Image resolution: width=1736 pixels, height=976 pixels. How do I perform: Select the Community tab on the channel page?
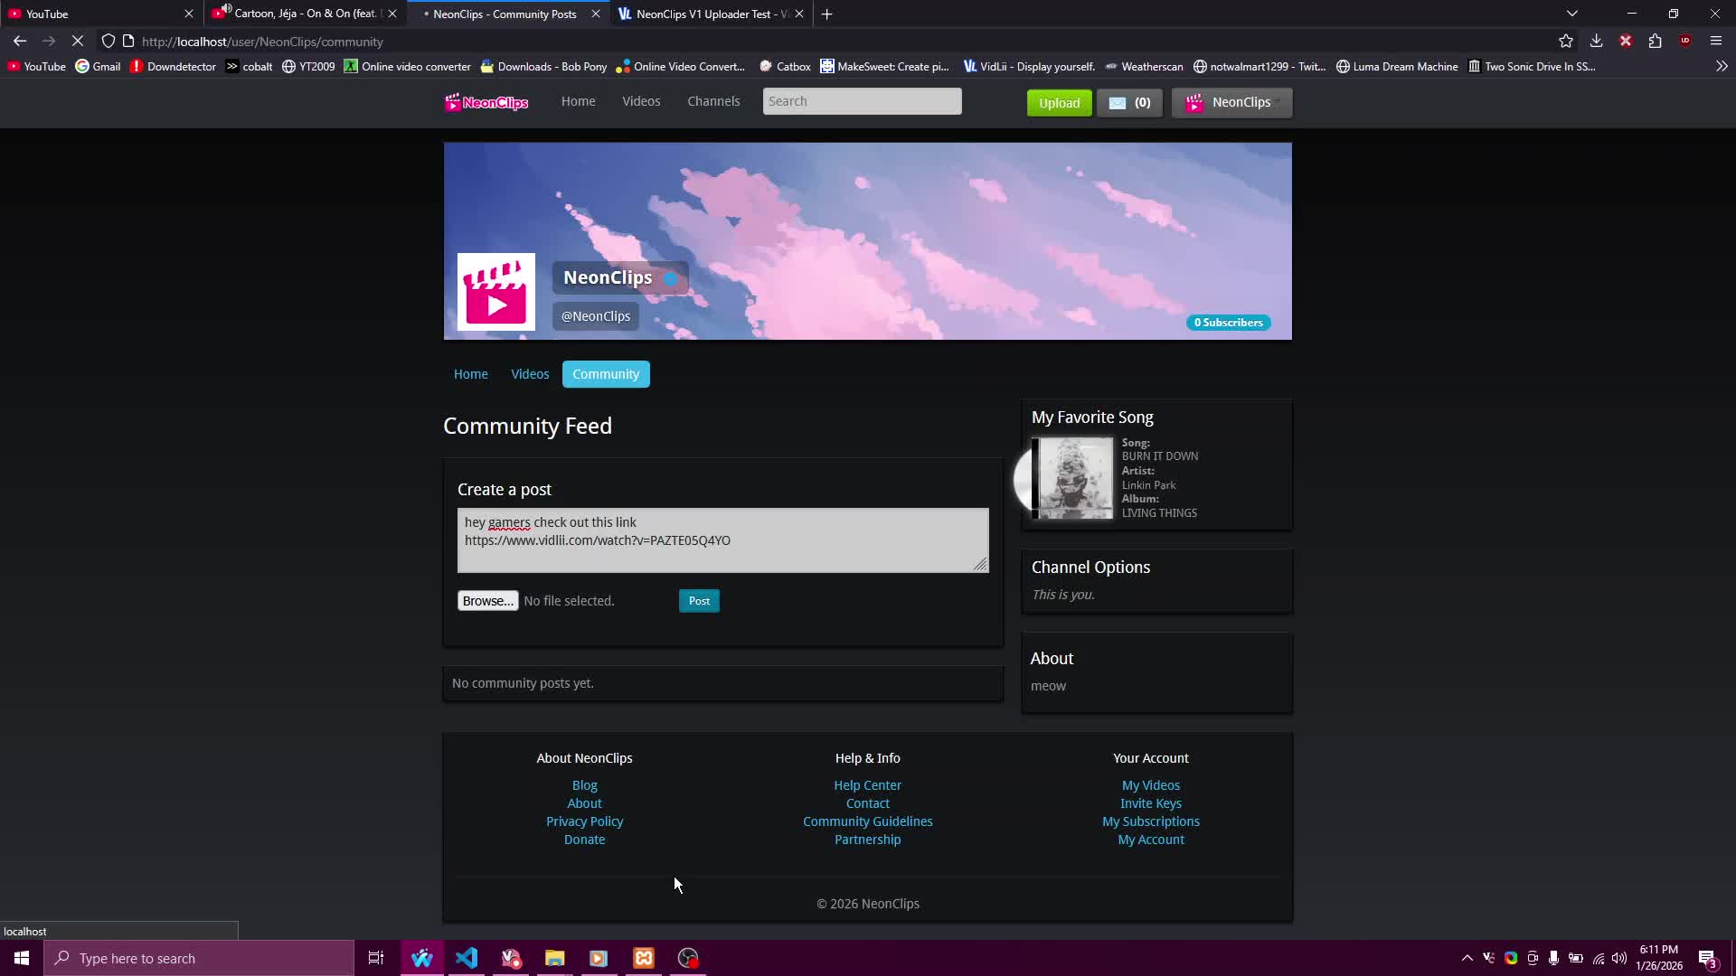tap(605, 373)
